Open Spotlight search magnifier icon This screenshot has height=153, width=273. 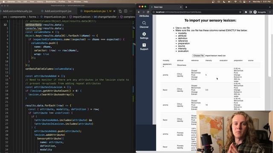(241, 2)
